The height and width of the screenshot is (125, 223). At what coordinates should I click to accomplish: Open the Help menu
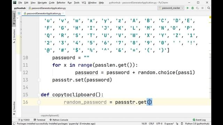click(101, 2)
